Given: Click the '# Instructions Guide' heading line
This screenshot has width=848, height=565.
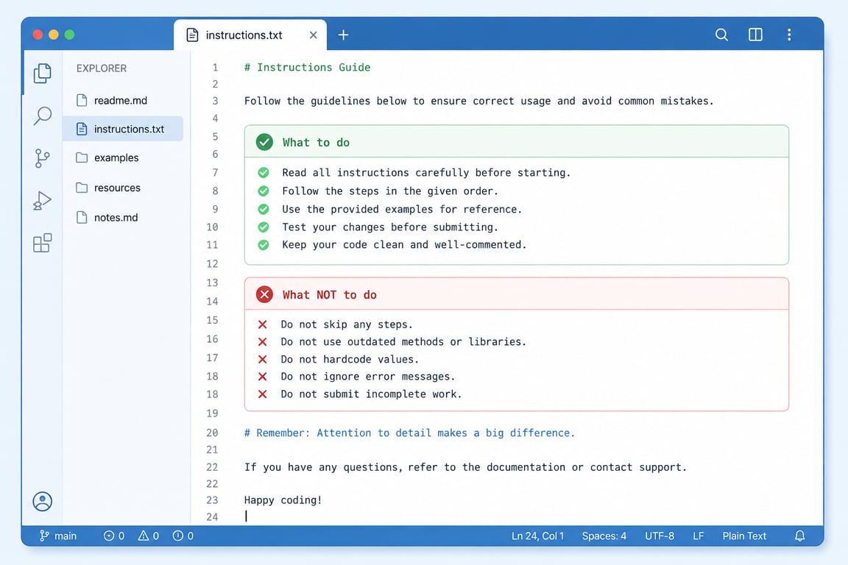Looking at the screenshot, I should coord(307,68).
